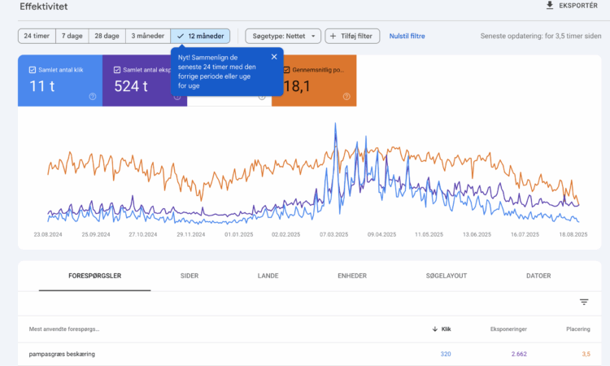Toggle Gennemsnitlig position checkbox
The height and width of the screenshot is (366, 610).
[x=286, y=70]
